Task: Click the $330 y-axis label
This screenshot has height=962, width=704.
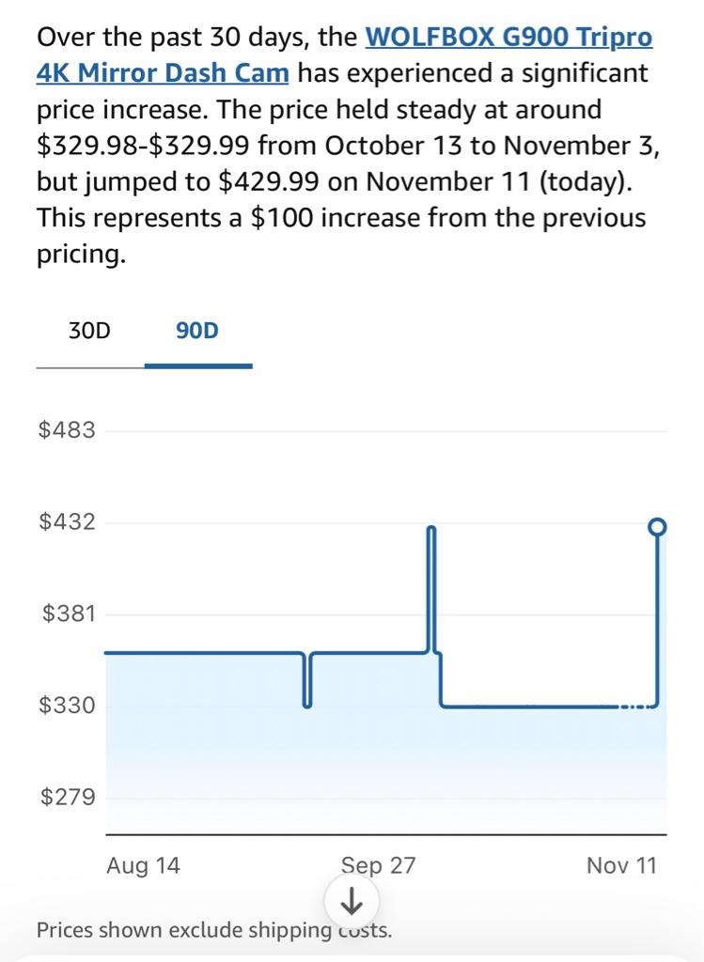Action: pyautogui.click(x=67, y=705)
